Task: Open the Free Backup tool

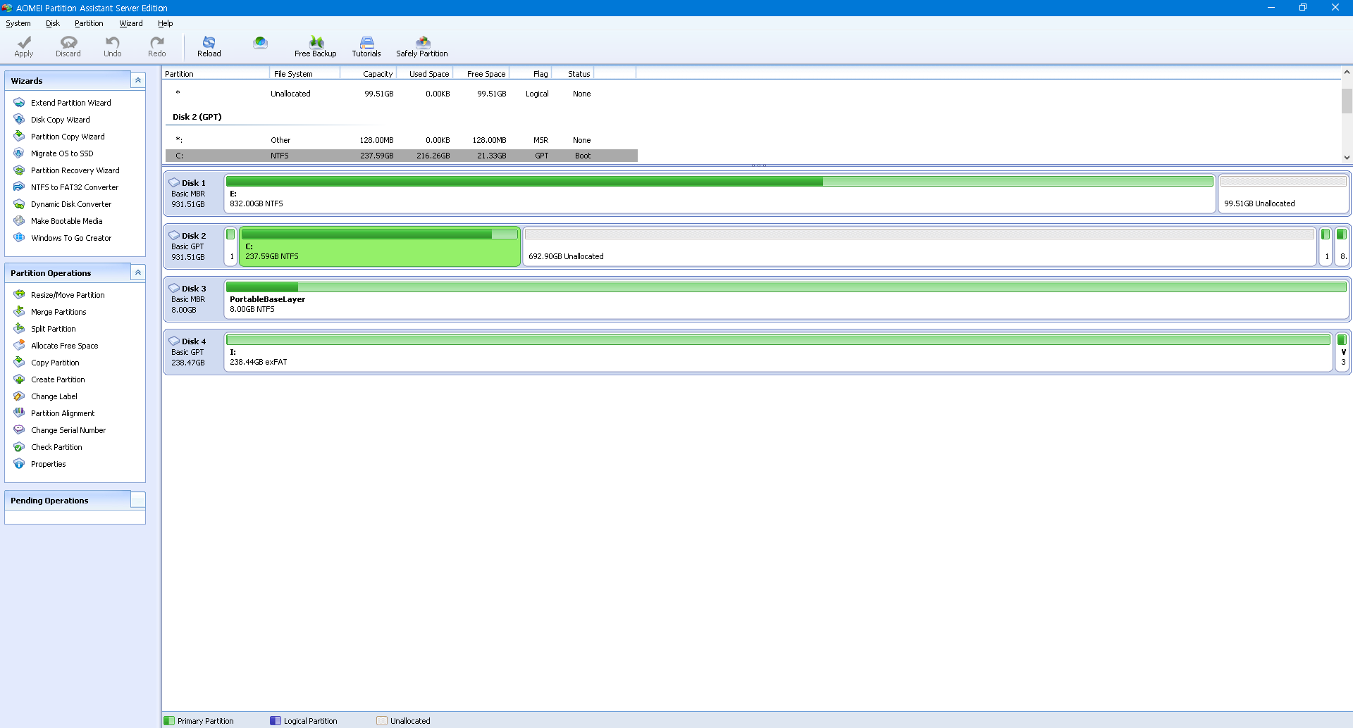Action: click(x=316, y=46)
